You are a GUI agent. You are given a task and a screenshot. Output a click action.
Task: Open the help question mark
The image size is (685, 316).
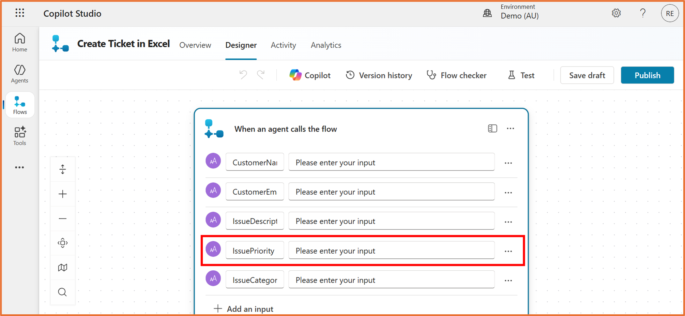pyautogui.click(x=643, y=13)
